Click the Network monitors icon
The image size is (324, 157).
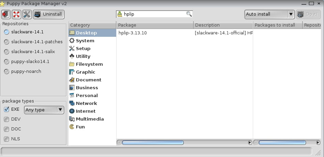72,103
